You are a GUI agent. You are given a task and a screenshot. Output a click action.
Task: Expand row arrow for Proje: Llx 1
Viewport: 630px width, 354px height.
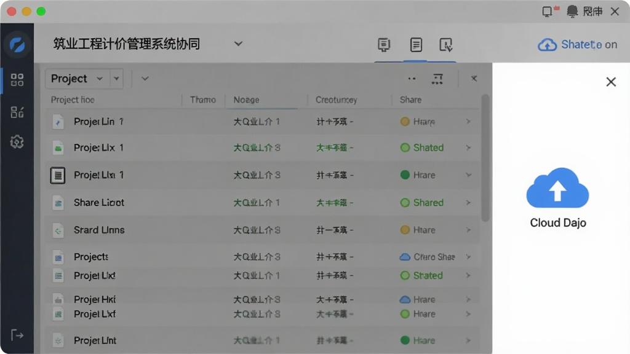coord(468,147)
